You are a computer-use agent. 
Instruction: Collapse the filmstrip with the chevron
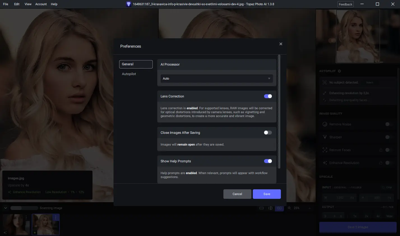point(5,208)
